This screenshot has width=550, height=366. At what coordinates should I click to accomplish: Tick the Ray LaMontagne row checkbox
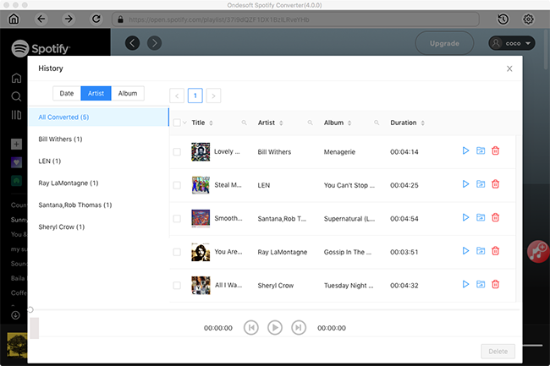177,252
